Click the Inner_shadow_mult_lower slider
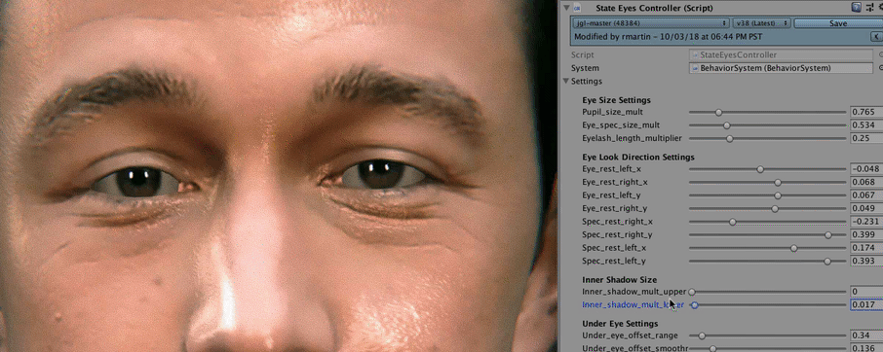 [768, 305]
